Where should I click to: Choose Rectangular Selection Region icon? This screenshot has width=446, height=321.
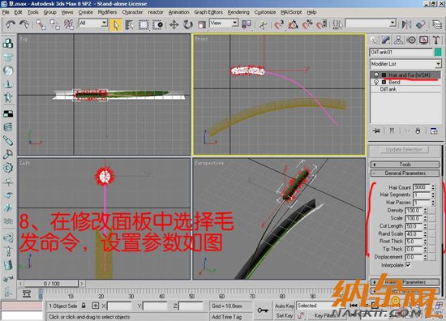click(x=144, y=25)
